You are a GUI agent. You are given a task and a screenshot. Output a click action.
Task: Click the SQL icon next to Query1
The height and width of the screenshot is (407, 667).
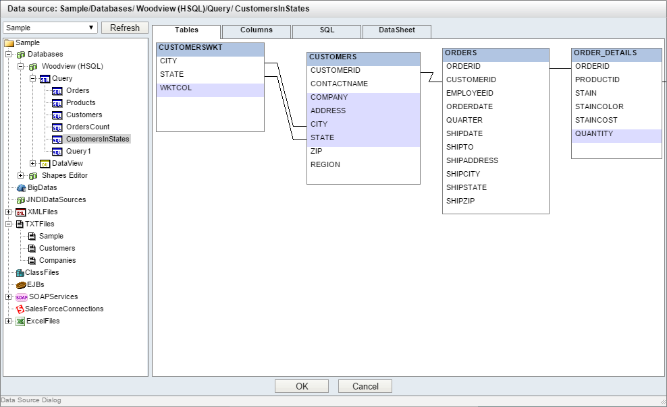57,152
